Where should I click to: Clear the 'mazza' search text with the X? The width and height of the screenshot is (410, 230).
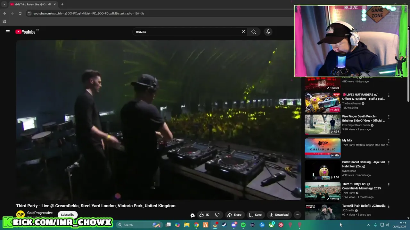pyautogui.click(x=243, y=32)
